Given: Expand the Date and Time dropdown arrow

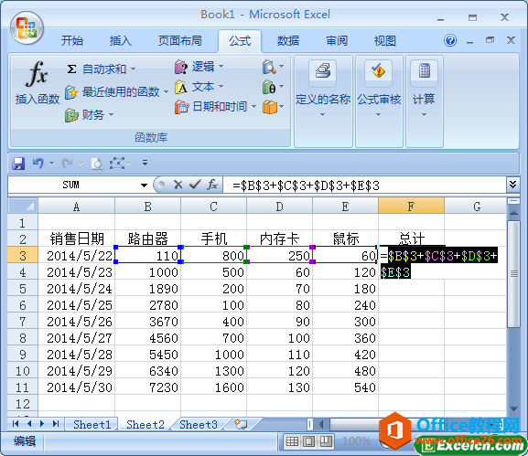Looking at the screenshot, I should (253, 107).
